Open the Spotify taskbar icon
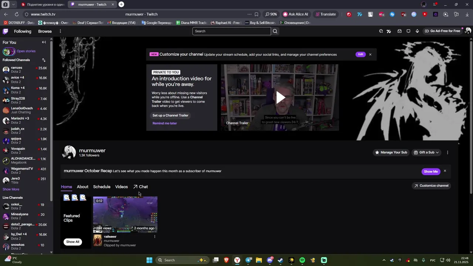This screenshot has height=266, width=473. (x=302, y=260)
